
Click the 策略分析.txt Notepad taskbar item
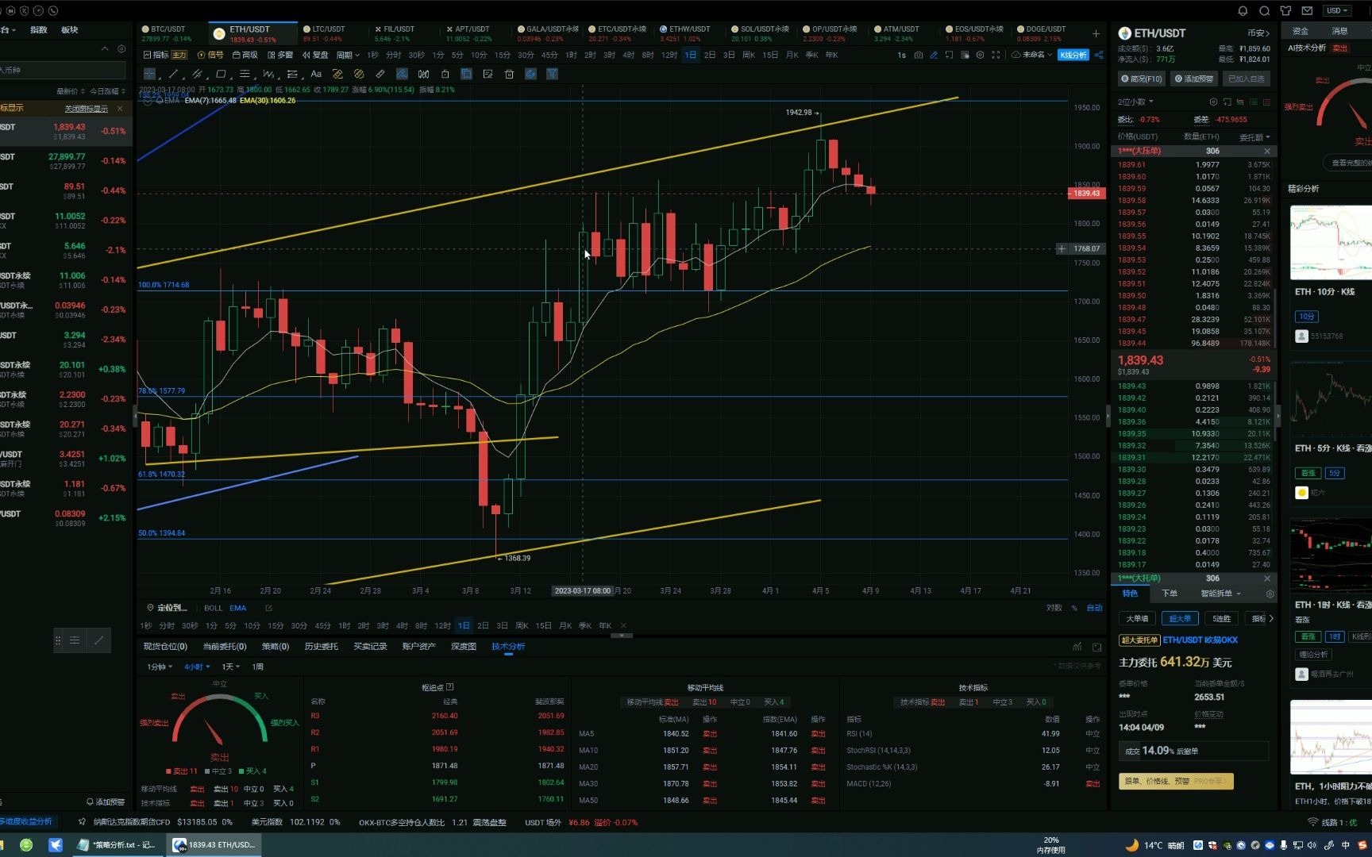[118, 844]
